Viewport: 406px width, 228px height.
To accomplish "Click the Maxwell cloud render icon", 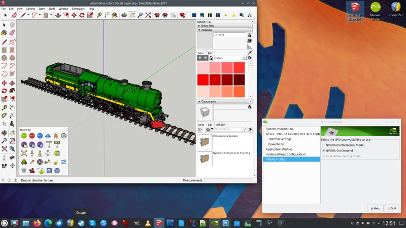I will [48, 136].
